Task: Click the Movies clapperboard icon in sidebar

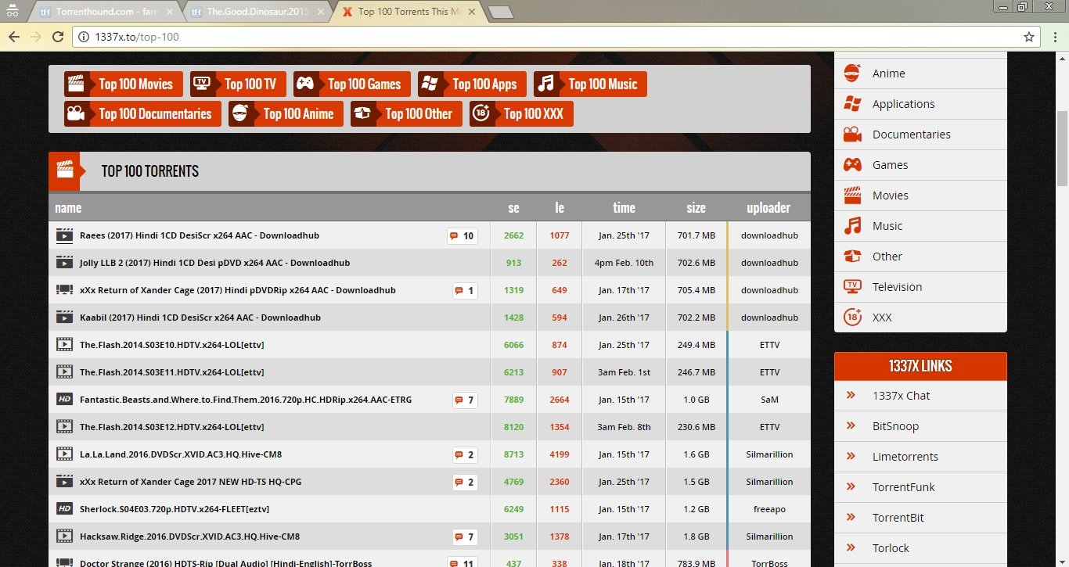Action: coord(852,195)
